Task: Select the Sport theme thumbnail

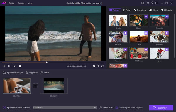Action: click(x=159, y=53)
